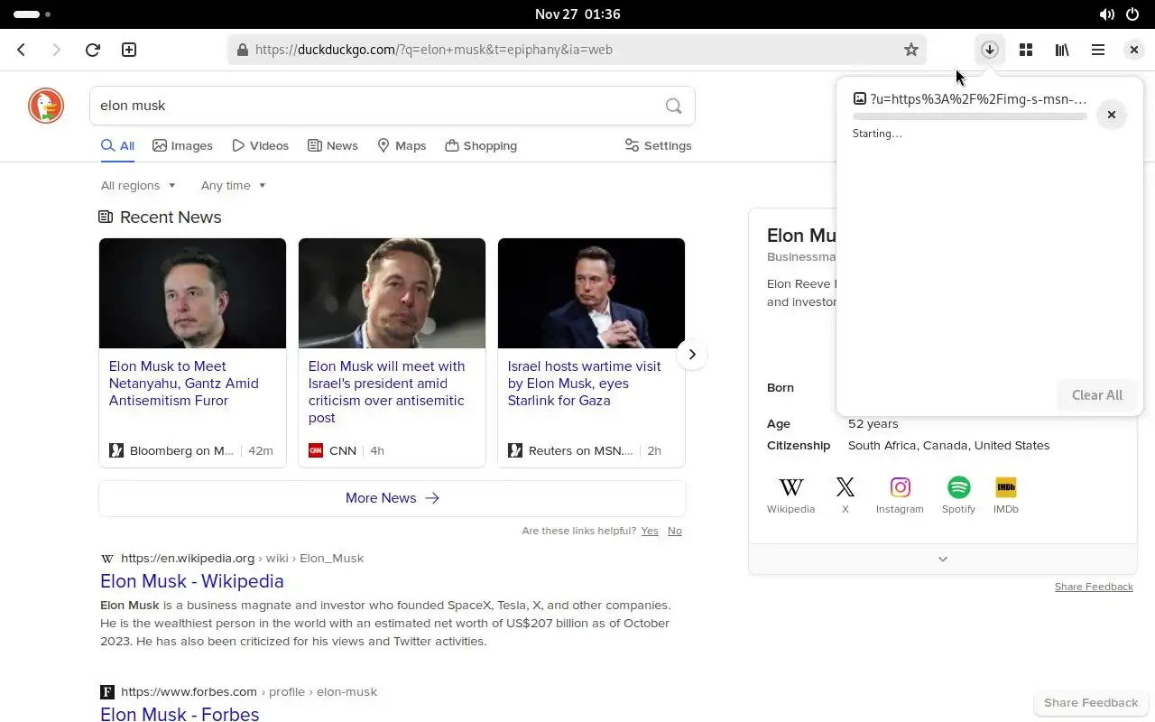Open the All regions dropdown
Viewport: 1155px width, 722px height.
coord(138,185)
